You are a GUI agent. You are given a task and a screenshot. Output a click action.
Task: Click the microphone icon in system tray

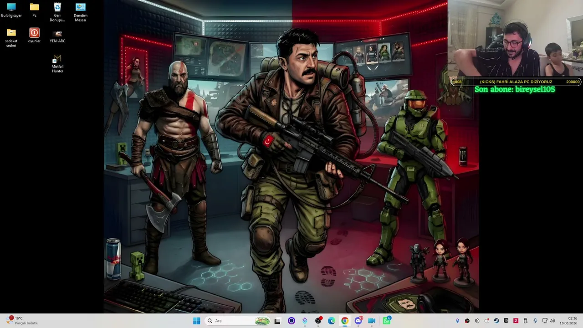tap(535, 321)
